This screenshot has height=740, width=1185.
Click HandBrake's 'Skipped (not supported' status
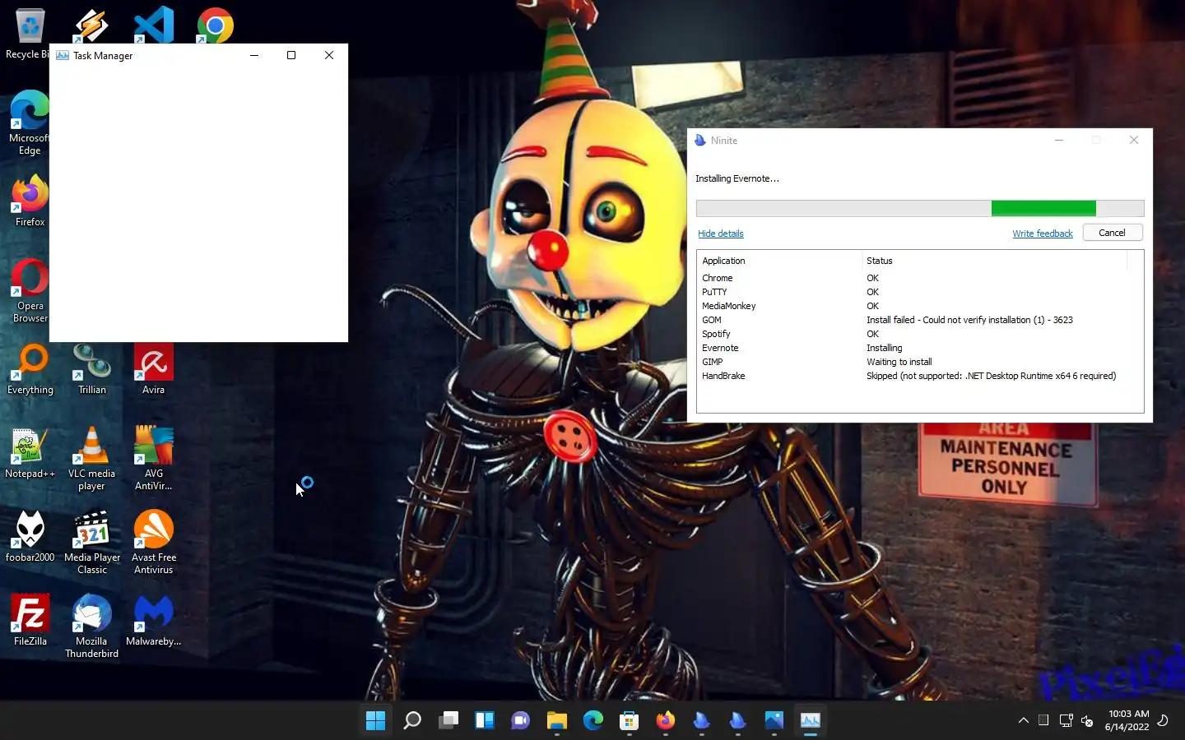(991, 376)
